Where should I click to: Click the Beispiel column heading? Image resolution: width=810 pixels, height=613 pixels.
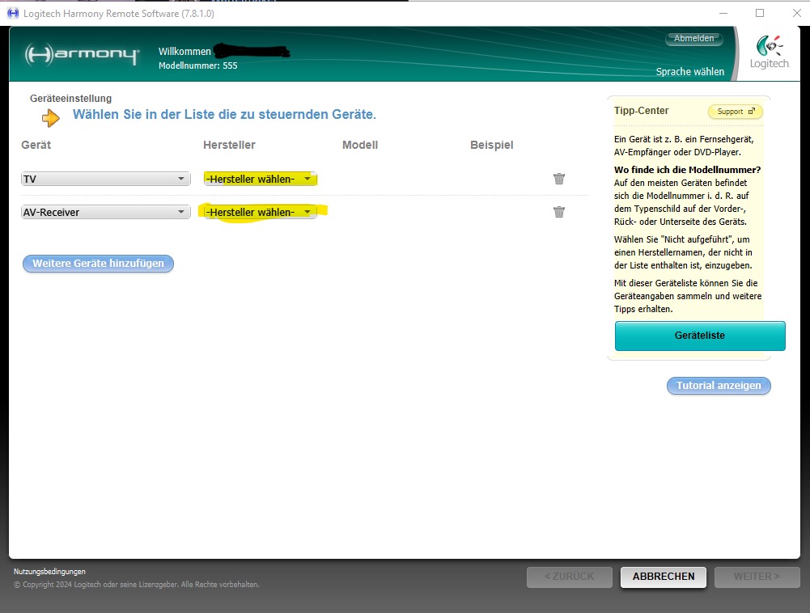coord(492,145)
